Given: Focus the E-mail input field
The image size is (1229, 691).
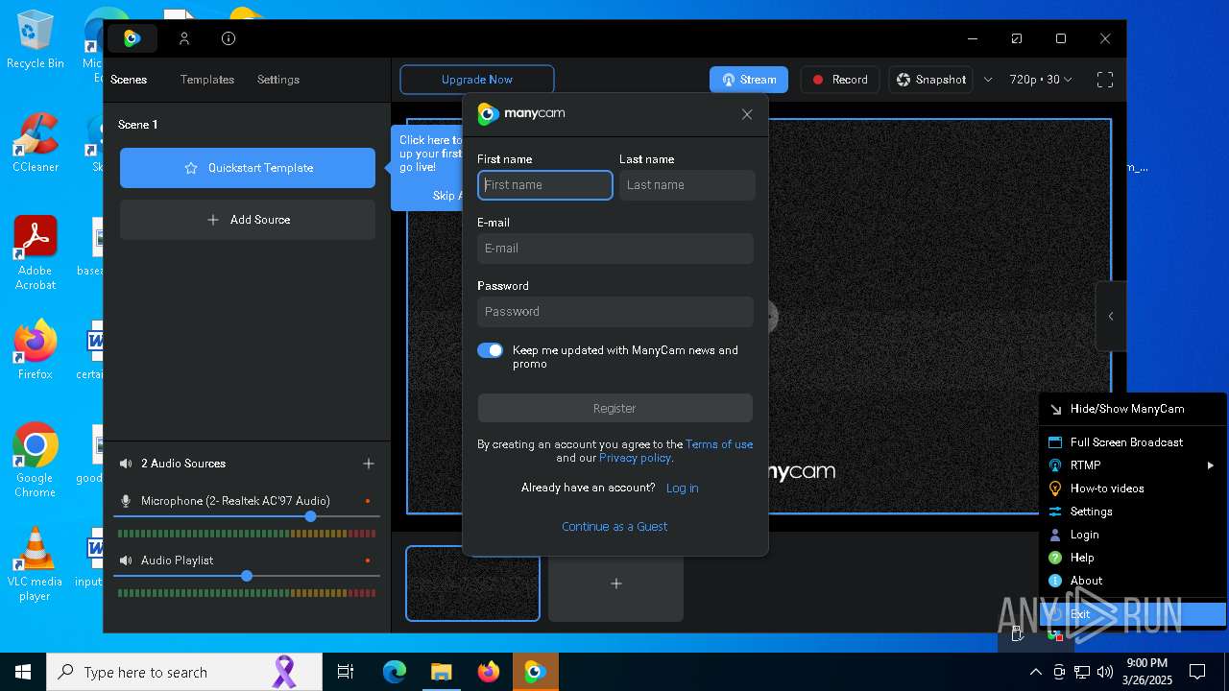Looking at the screenshot, I should point(615,249).
